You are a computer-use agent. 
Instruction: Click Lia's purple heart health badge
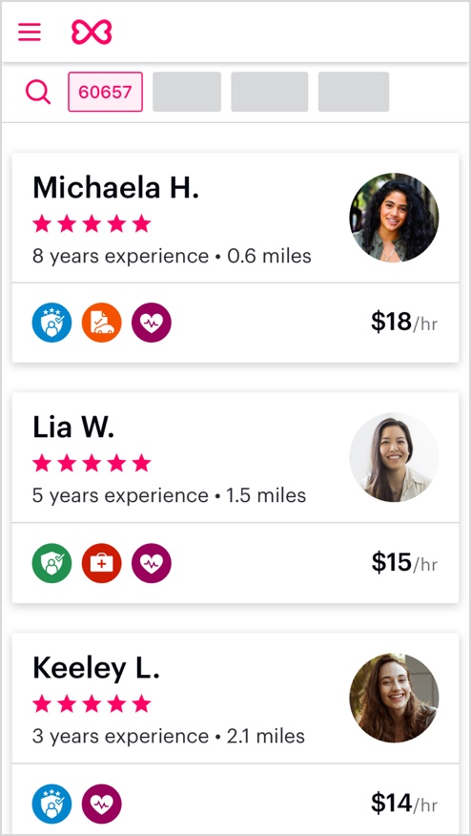pyautogui.click(x=152, y=563)
